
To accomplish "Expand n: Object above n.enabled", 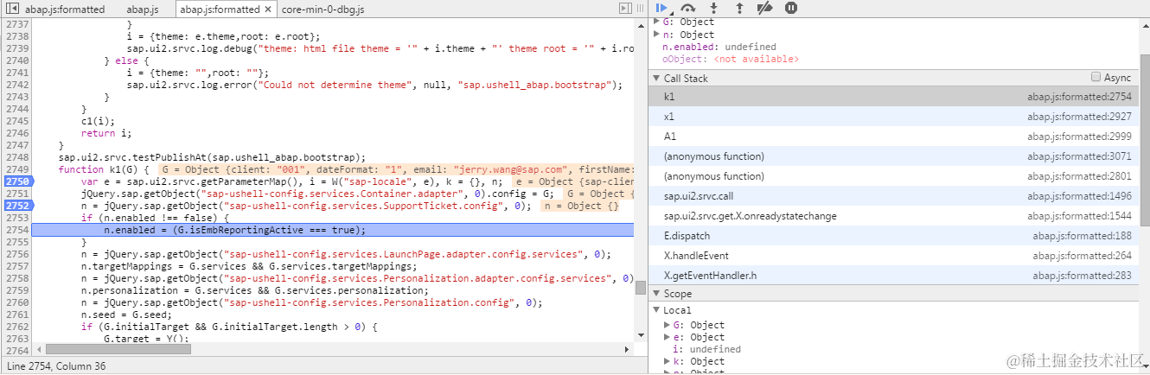I will click(x=656, y=35).
